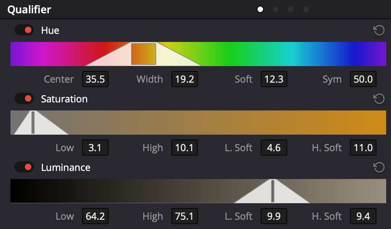Click the Saturation range handle marker
Image resolution: width=391 pixels, height=229 pixels.
coord(33,123)
